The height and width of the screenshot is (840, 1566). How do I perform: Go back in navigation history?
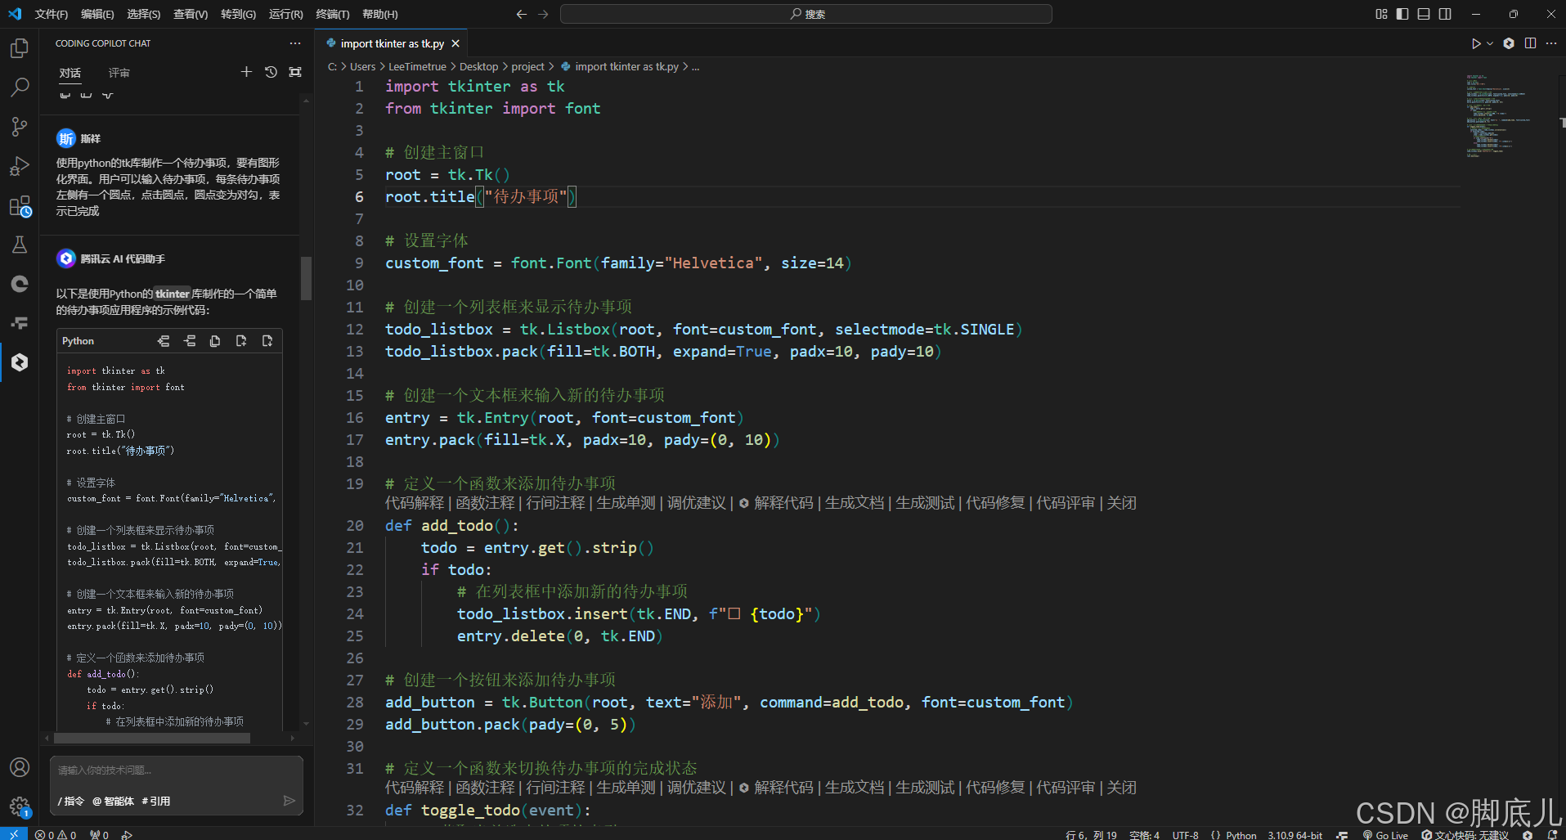[x=522, y=14]
